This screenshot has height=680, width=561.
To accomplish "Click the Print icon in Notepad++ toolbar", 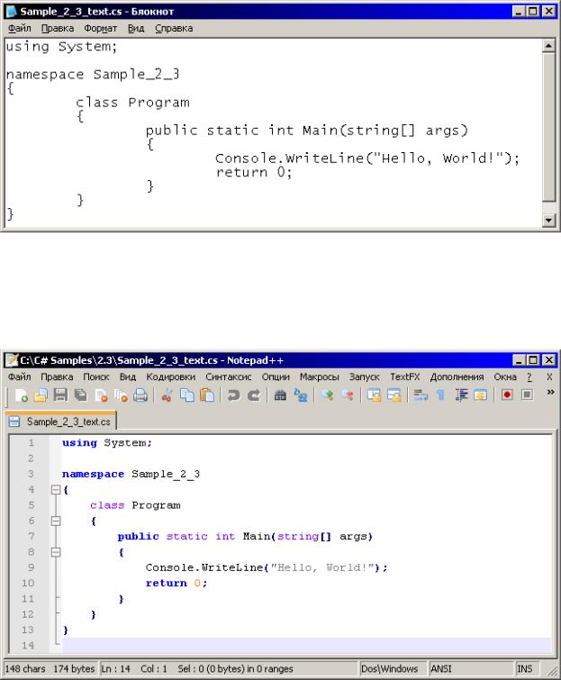I will (x=140, y=395).
